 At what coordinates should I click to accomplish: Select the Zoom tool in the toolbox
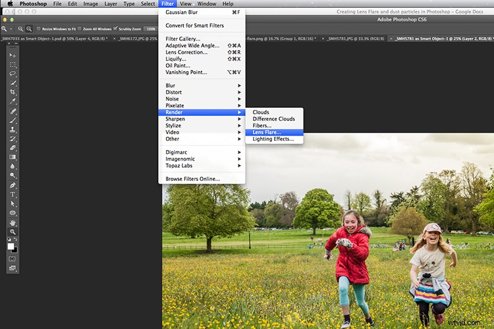(x=13, y=232)
